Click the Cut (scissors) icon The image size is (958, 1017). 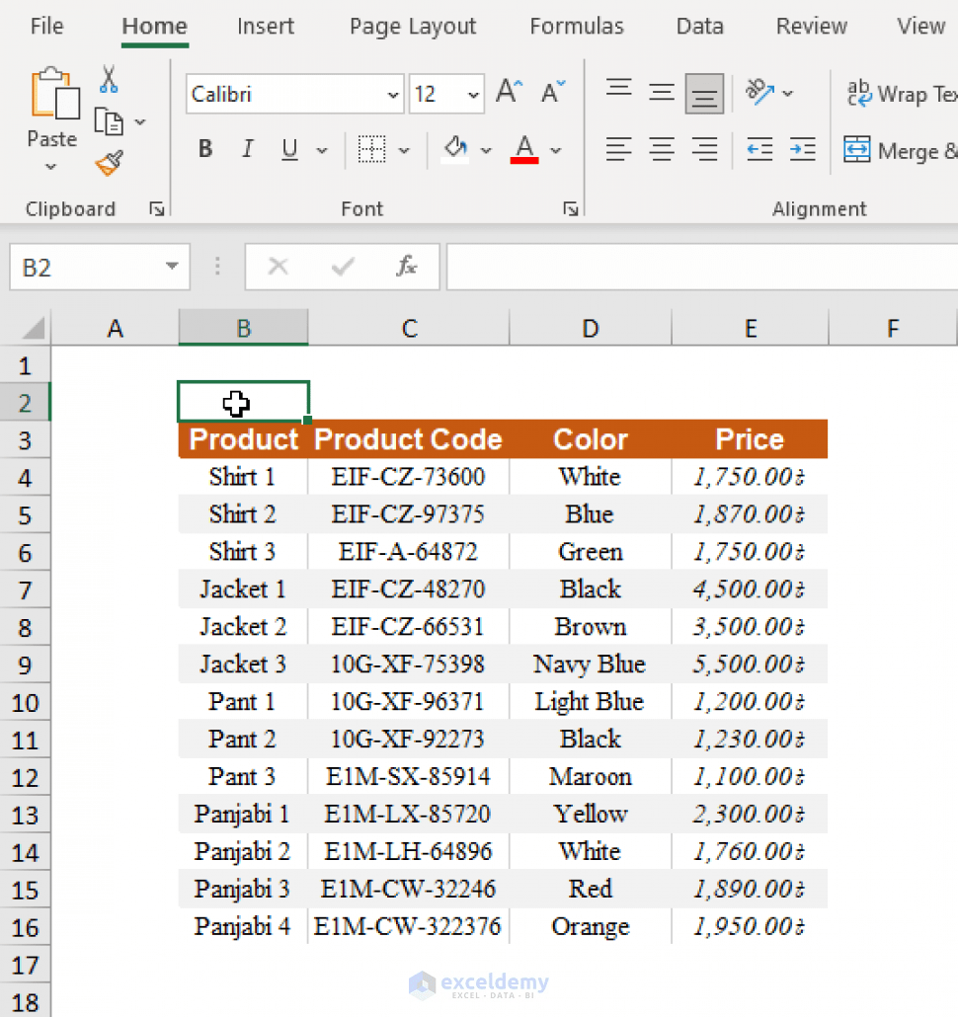pos(109,77)
